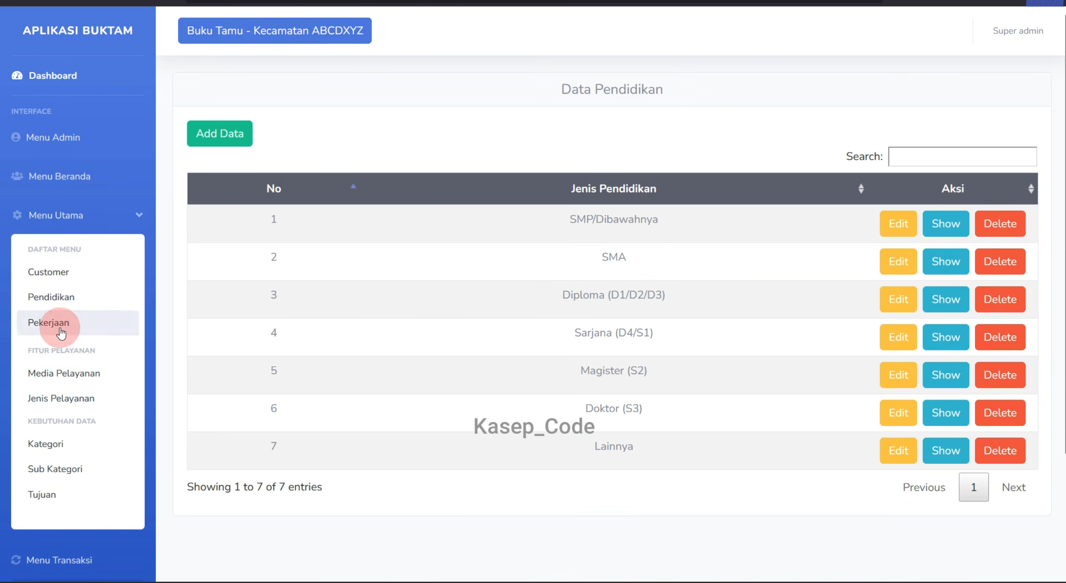
Task: Sort by the Aksi column arrows
Action: [1031, 189]
